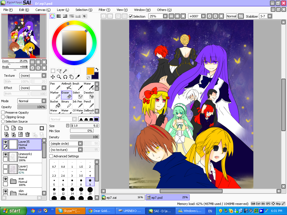
Task: Click the brush Size value field
Action: click(x=85, y=126)
